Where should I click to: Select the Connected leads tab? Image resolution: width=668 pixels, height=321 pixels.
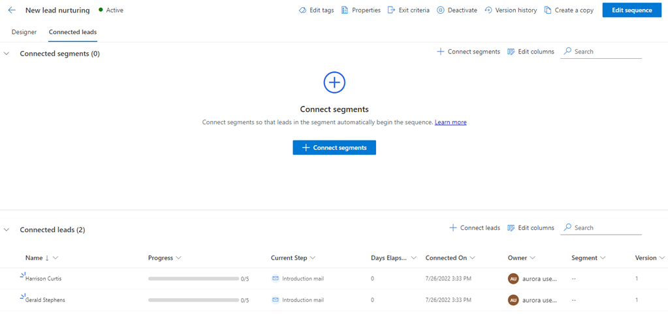[x=73, y=32]
